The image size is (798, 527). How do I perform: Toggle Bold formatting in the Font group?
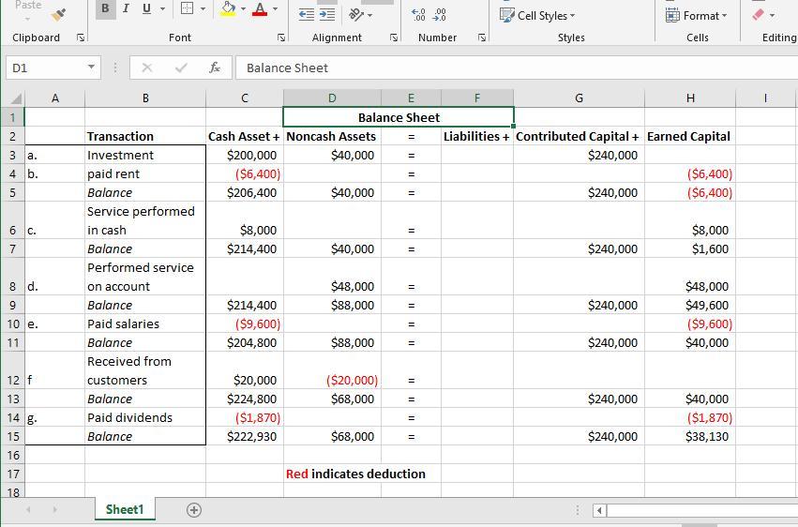[x=105, y=8]
